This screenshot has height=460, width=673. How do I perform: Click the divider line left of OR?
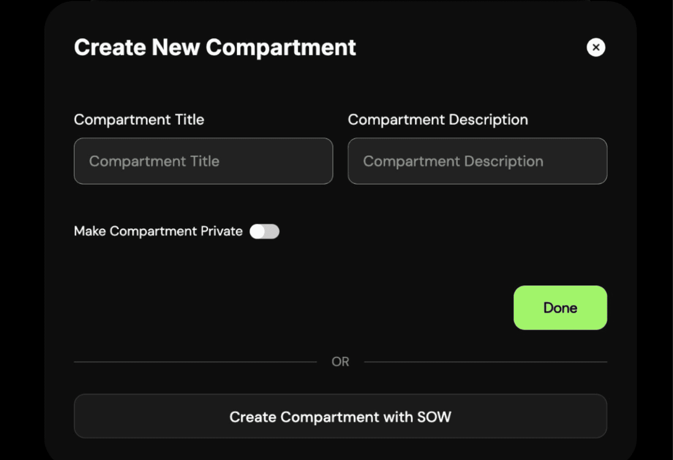(x=195, y=362)
